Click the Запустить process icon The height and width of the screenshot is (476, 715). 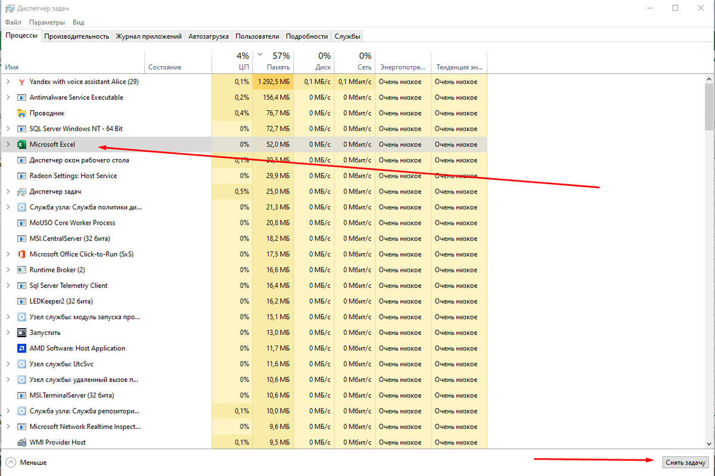point(21,332)
